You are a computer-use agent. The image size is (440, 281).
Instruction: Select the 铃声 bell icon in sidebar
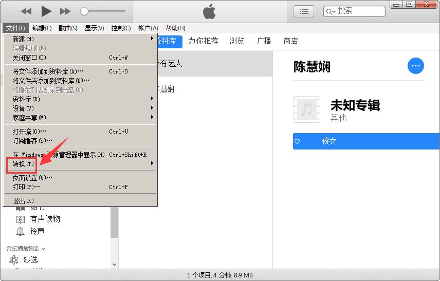(x=20, y=232)
